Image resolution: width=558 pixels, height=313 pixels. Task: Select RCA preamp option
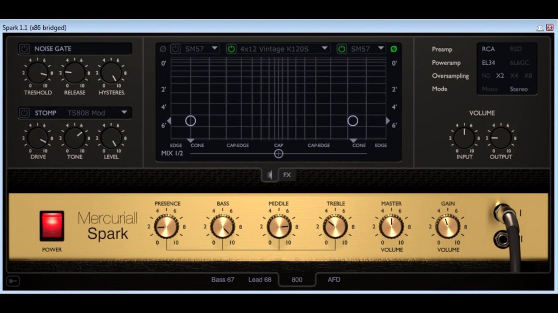pyautogui.click(x=488, y=49)
